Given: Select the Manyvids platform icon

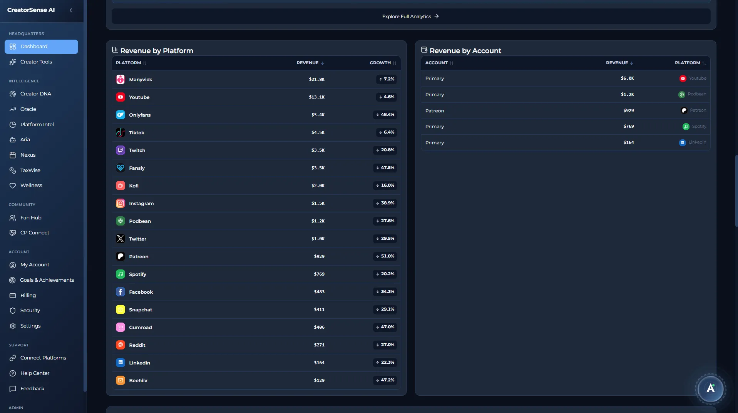Looking at the screenshot, I should (x=120, y=79).
